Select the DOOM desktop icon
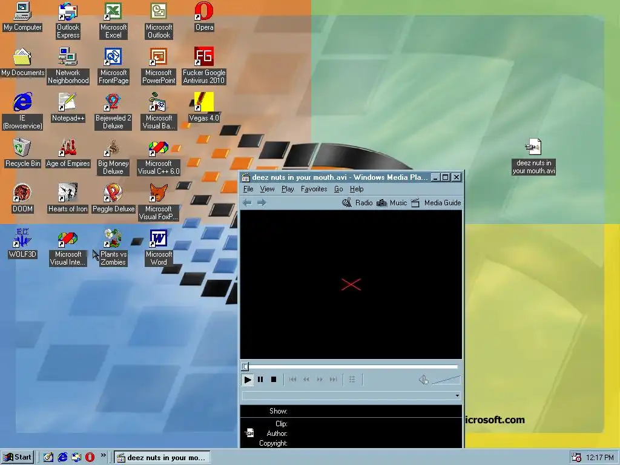This screenshot has width=620, height=465. point(22,199)
